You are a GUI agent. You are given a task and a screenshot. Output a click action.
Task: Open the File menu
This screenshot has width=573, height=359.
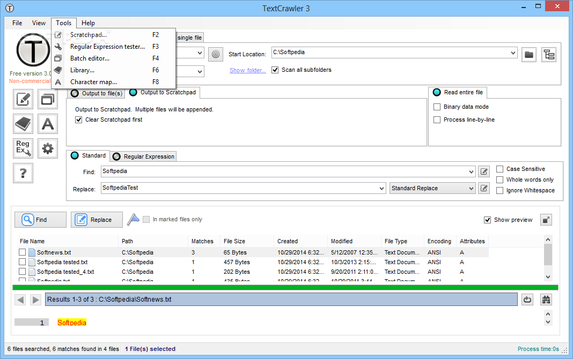[17, 23]
